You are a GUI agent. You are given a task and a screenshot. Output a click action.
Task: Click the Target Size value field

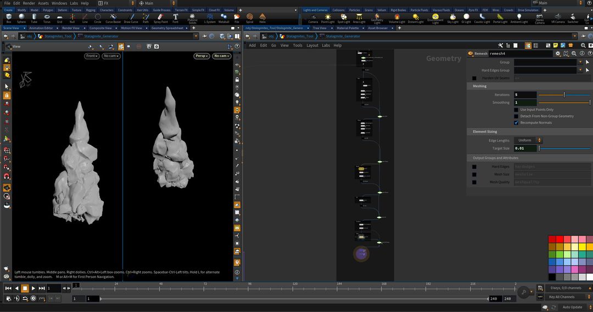click(525, 149)
